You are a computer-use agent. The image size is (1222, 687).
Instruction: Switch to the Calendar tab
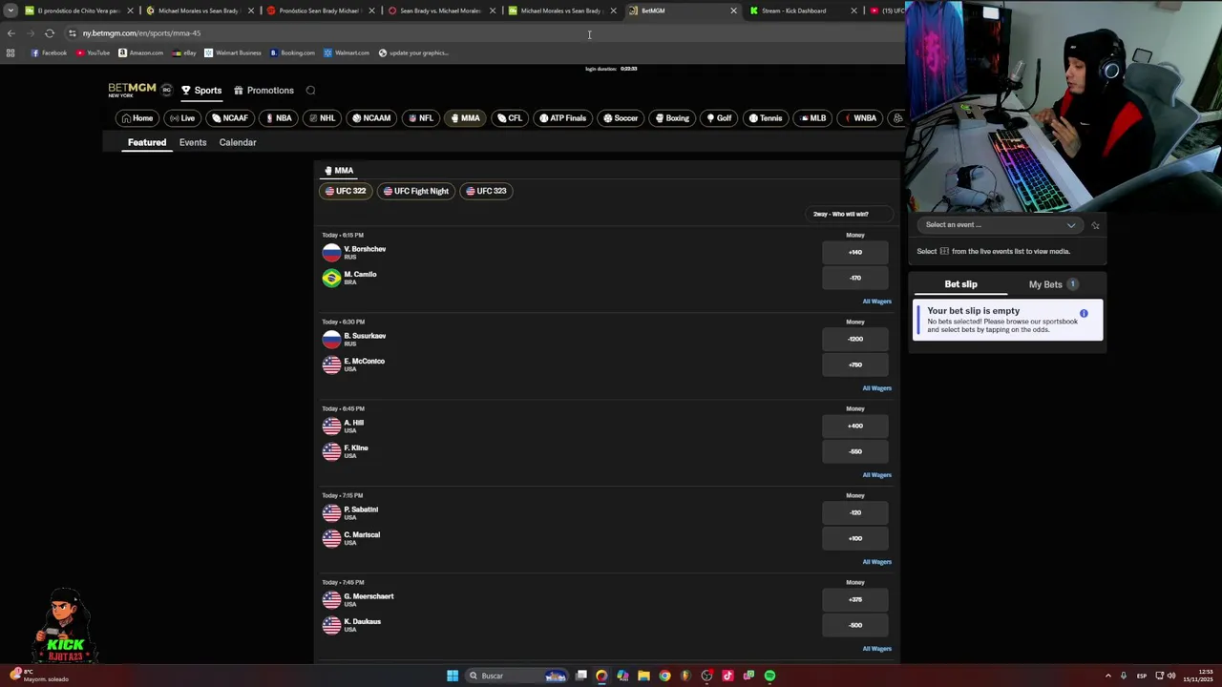(x=238, y=142)
